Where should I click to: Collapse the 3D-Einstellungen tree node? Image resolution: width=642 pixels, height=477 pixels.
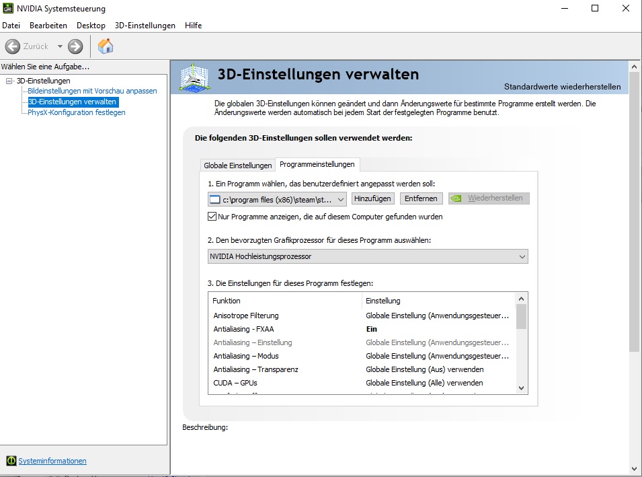point(9,81)
